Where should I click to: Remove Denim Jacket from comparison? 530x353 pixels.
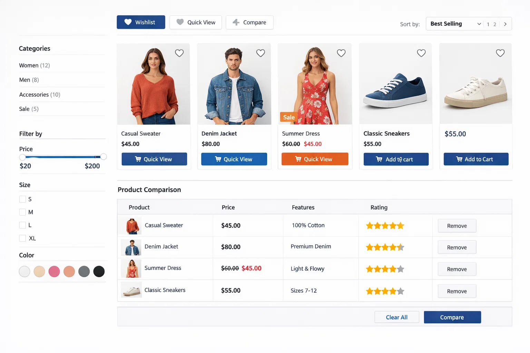pyautogui.click(x=457, y=247)
